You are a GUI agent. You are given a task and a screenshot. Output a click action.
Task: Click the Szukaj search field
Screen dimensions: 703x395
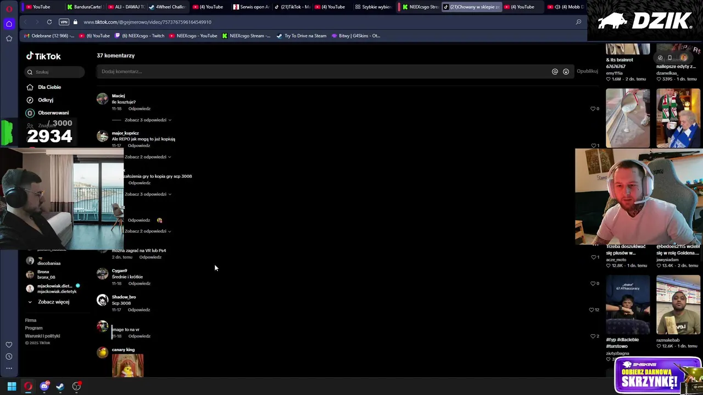click(55, 72)
